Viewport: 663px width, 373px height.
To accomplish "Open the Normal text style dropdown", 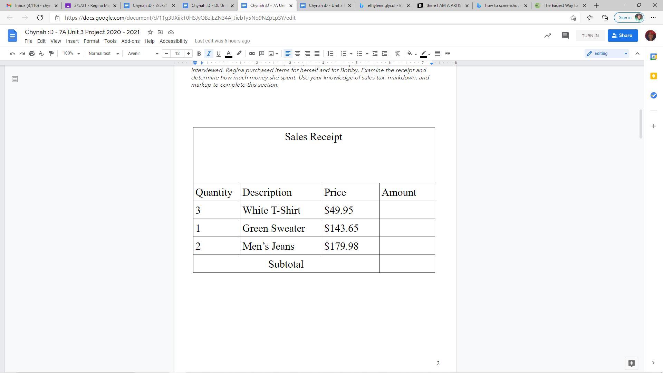I will (103, 54).
